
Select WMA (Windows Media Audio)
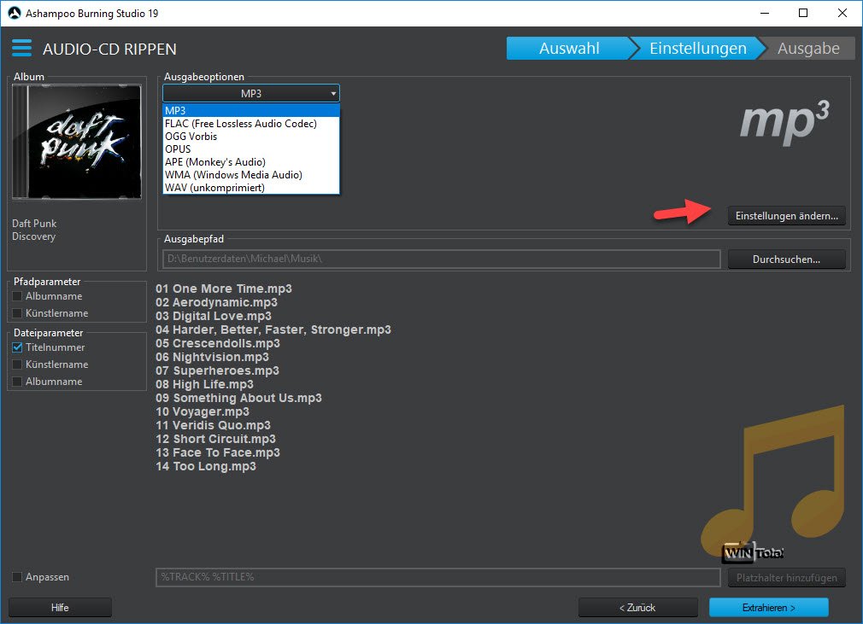(251, 175)
